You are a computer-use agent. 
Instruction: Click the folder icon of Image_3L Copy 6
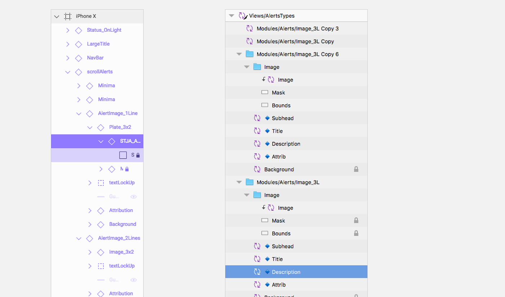point(250,54)
